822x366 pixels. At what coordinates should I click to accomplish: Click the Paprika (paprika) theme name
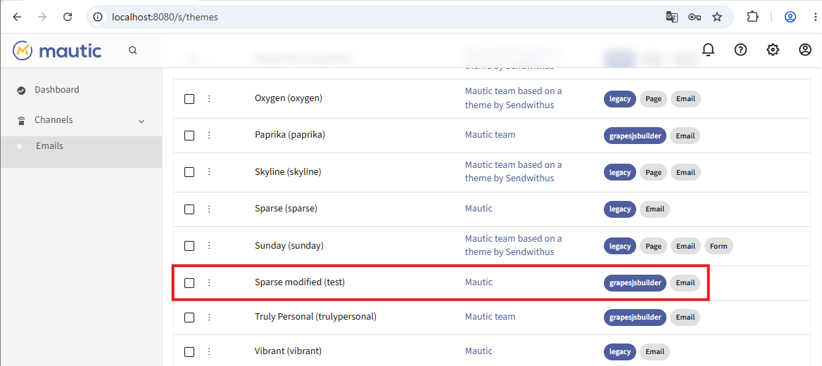(x=290, y=135)
